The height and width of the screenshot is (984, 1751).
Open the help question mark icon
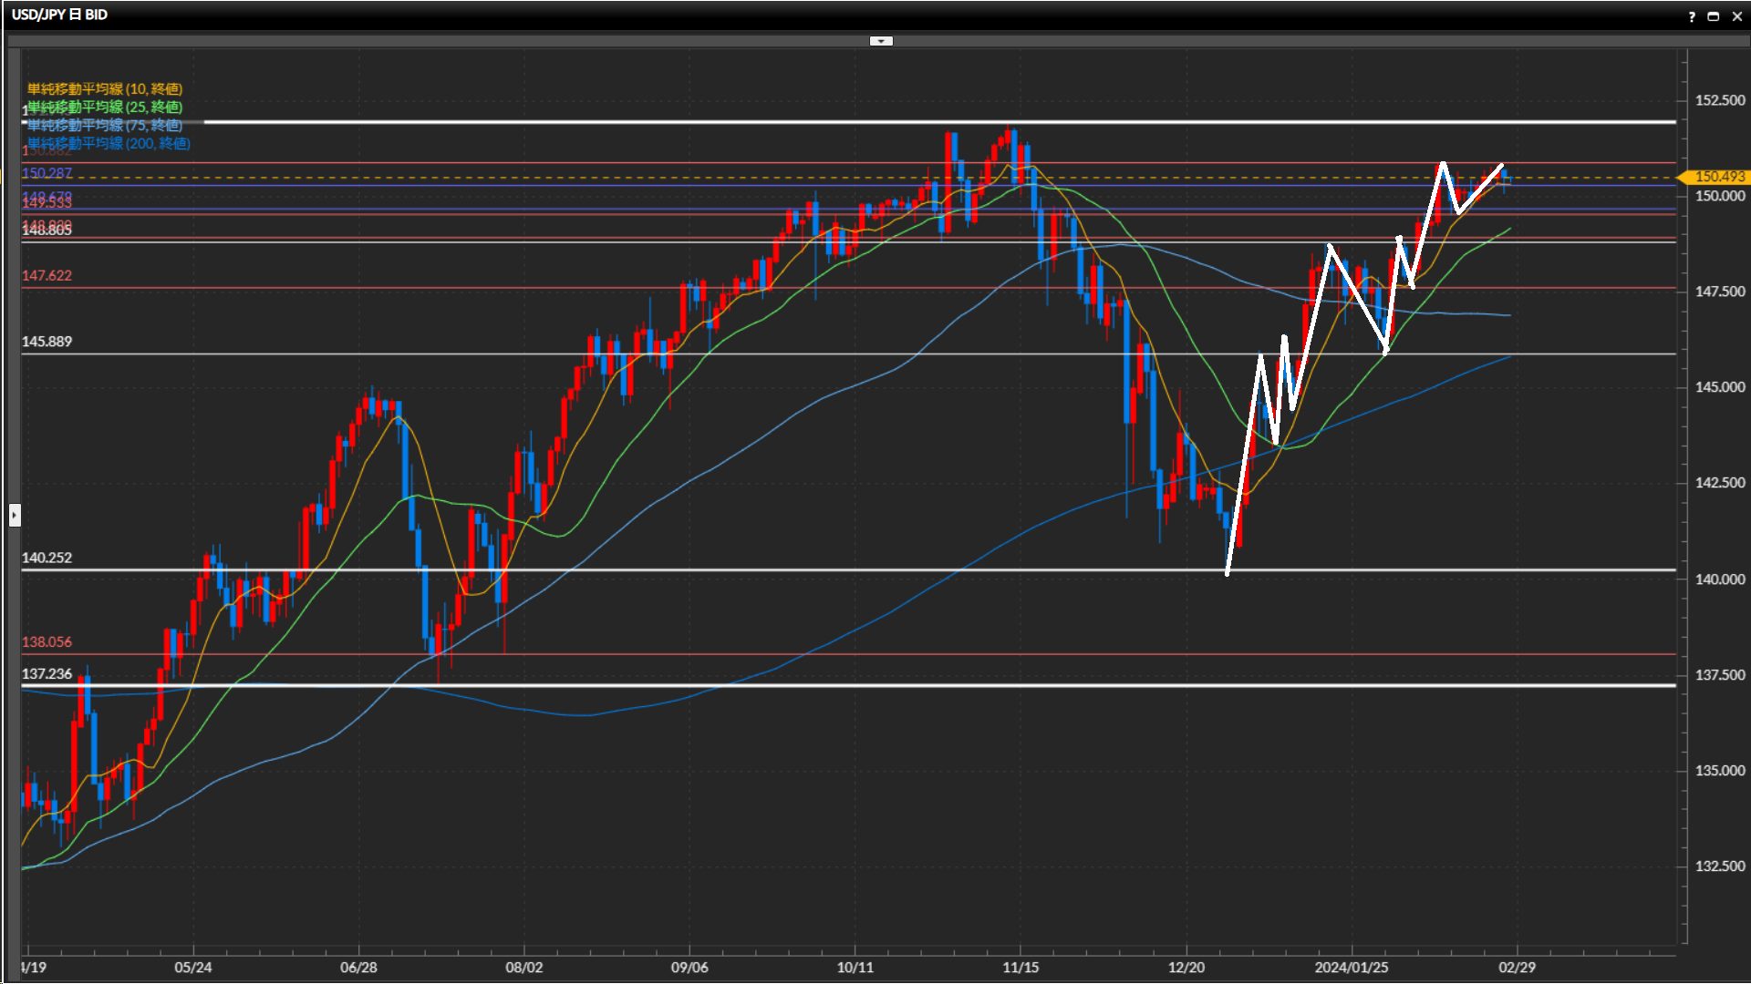point(1692,16)
